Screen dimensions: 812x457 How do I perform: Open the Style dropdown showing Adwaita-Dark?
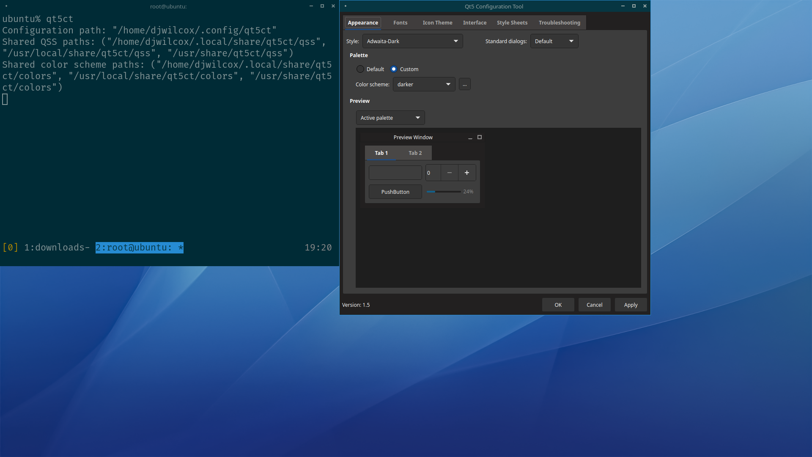(x=412, y=41)
